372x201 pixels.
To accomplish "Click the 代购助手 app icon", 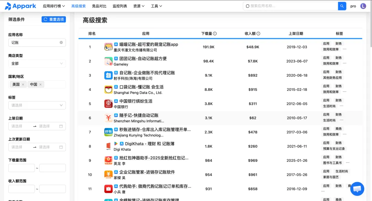I will 108,189.
